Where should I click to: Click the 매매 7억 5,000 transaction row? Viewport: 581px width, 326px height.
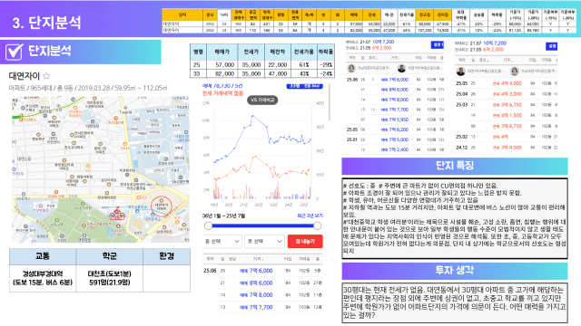point(395,139)
